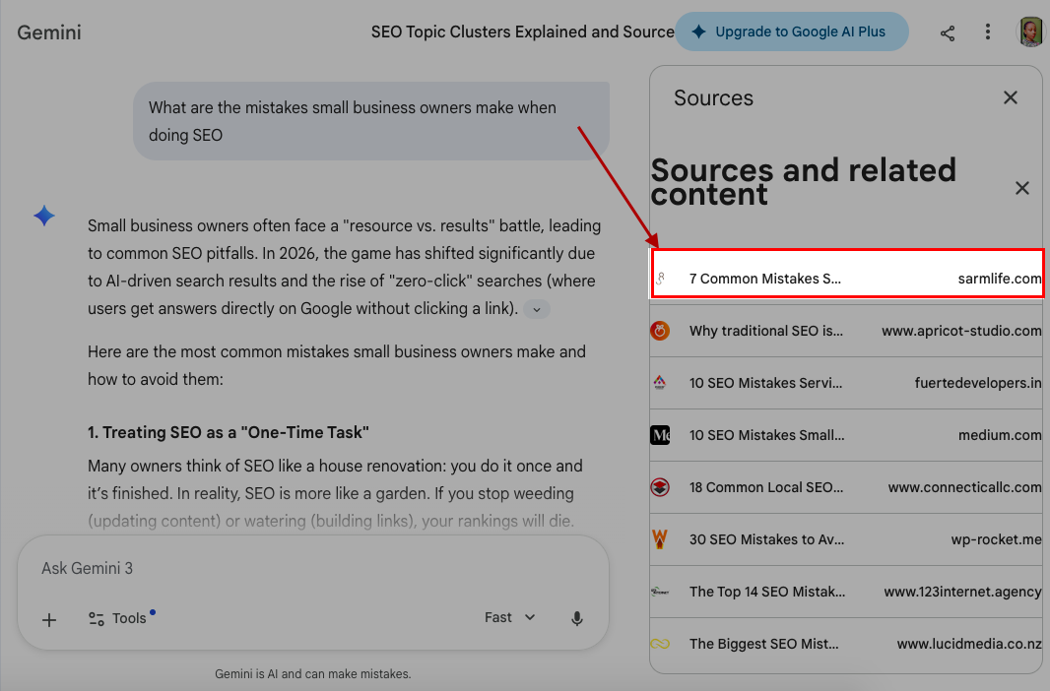Click the Medium favicon in sources
The image size is (1050, 691).
click(x=660, y=435)
